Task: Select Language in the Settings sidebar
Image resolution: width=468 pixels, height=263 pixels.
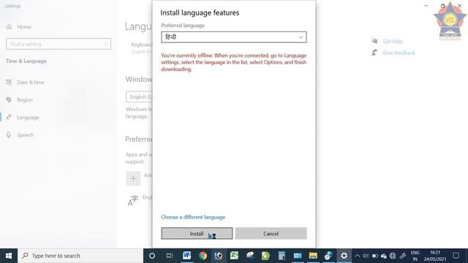Action: coord(28,118)
